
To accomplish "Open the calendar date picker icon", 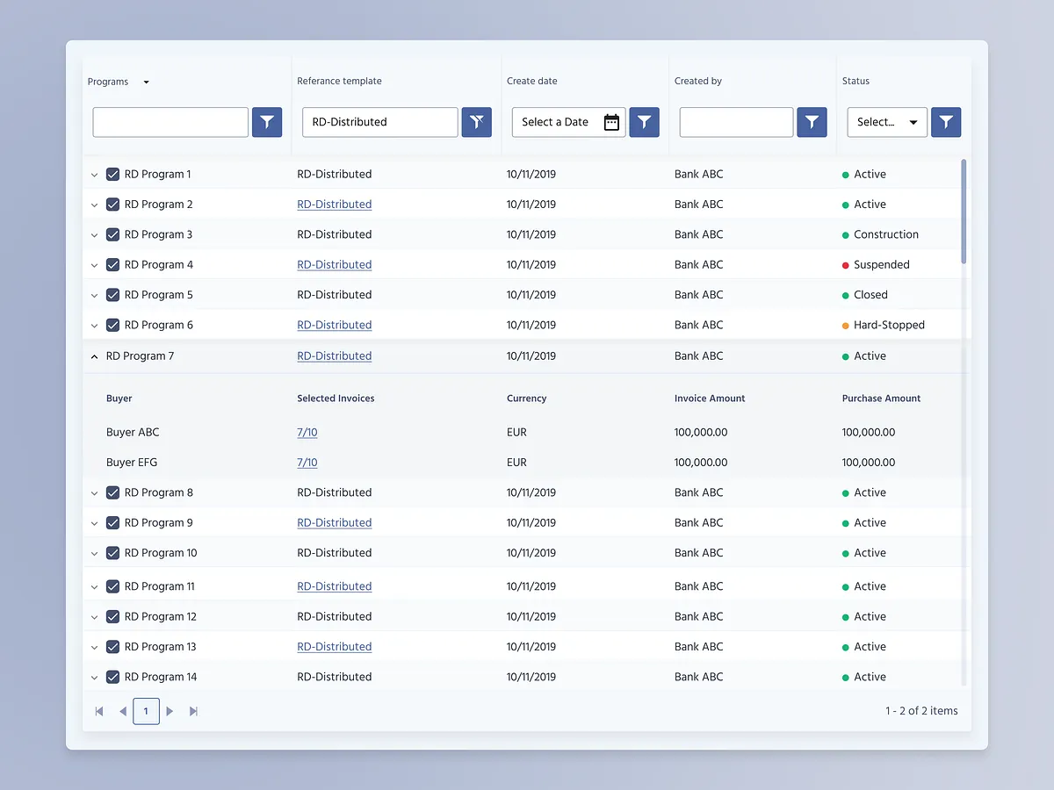I will (x=611, y=122).
